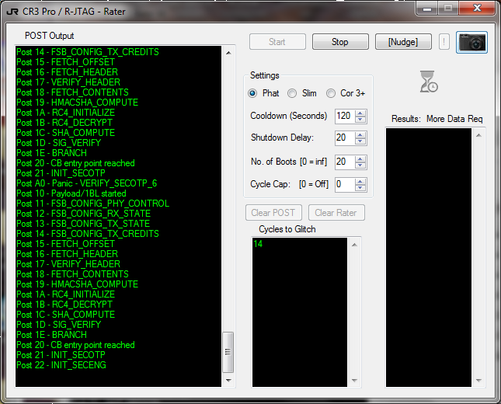Image resolution: width=501 pixels, height=404 pixels.
Task: Click the [Nudge] button
Action: pyautogui.click(x=403, y=42)
